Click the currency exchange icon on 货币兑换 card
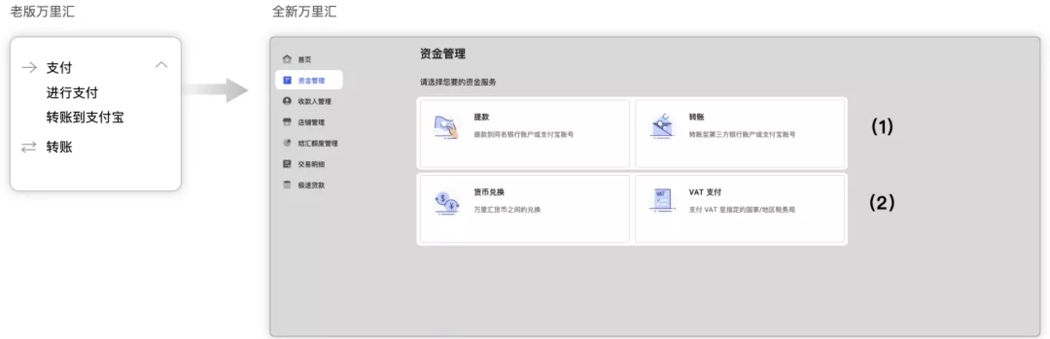Image resolution: width=1050 pixels, height=339 pixels. 447,203
